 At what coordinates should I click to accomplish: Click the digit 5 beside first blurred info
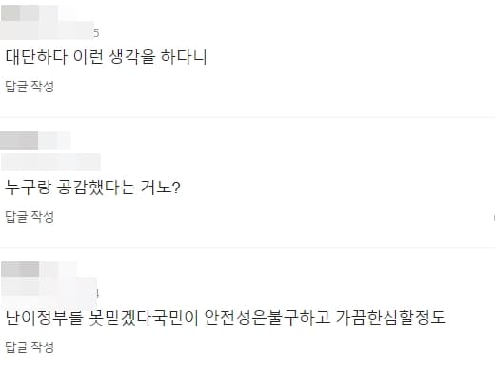[x=96, y=33]
